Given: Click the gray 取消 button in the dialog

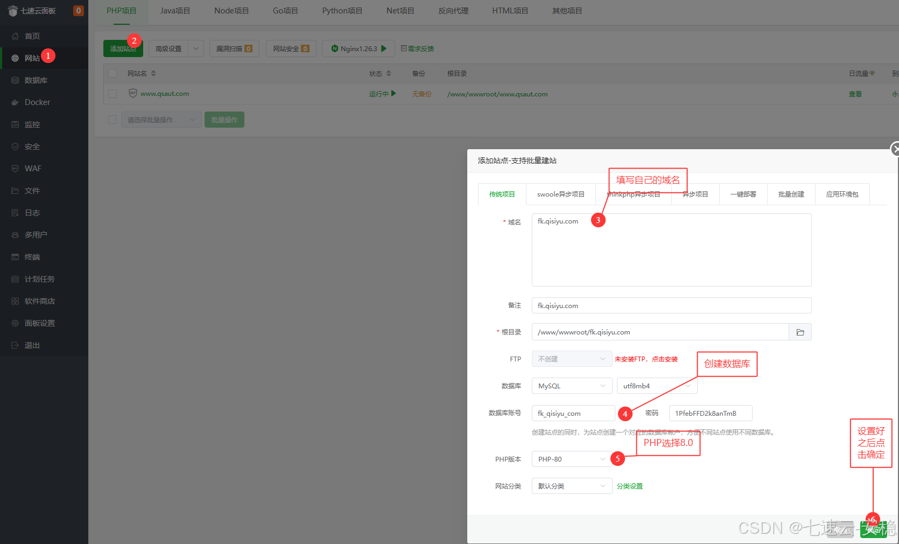Looking at the screenshot, I should pyautogui.click(x=840, y=530).
